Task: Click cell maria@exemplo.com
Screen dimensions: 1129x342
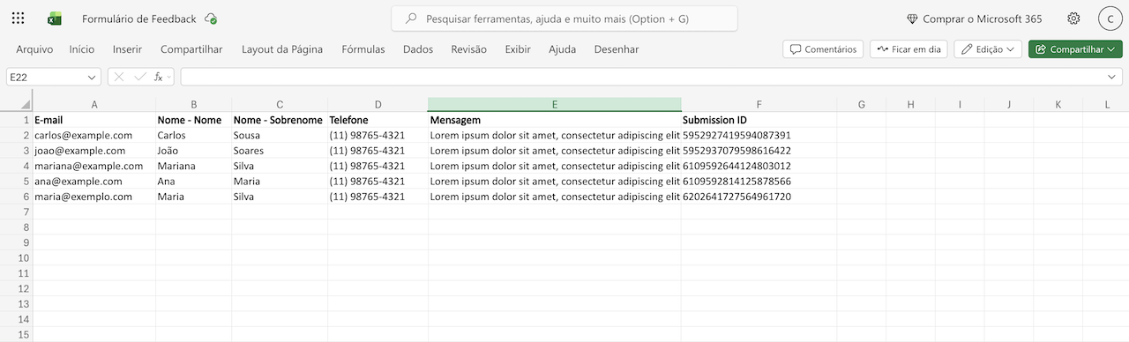Action: pyautogui.click(x=94, y=197)
